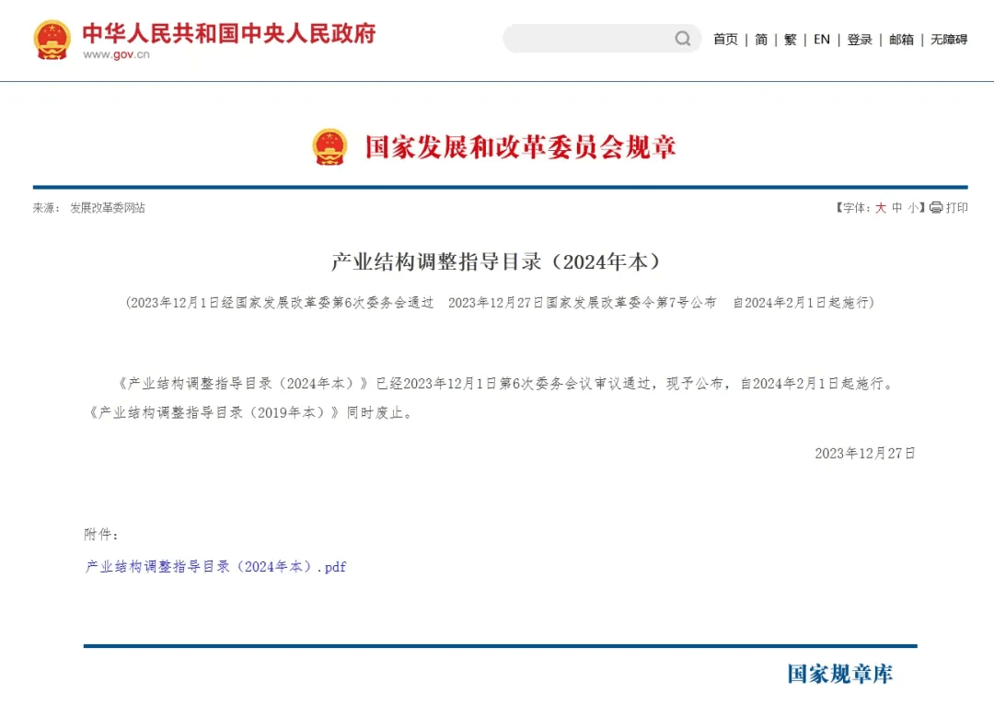Open the 产业结构调整指导目录（2024年本）.pdf attachment

pos(216,567)
